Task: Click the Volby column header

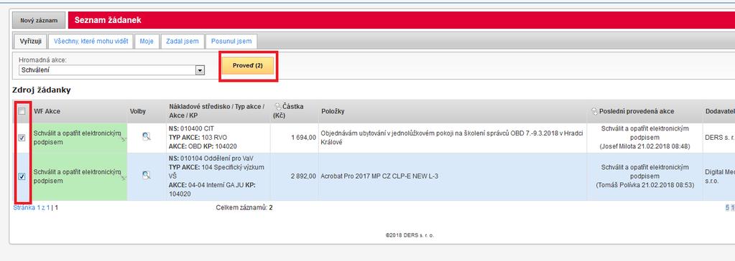Action: [138, 111]
